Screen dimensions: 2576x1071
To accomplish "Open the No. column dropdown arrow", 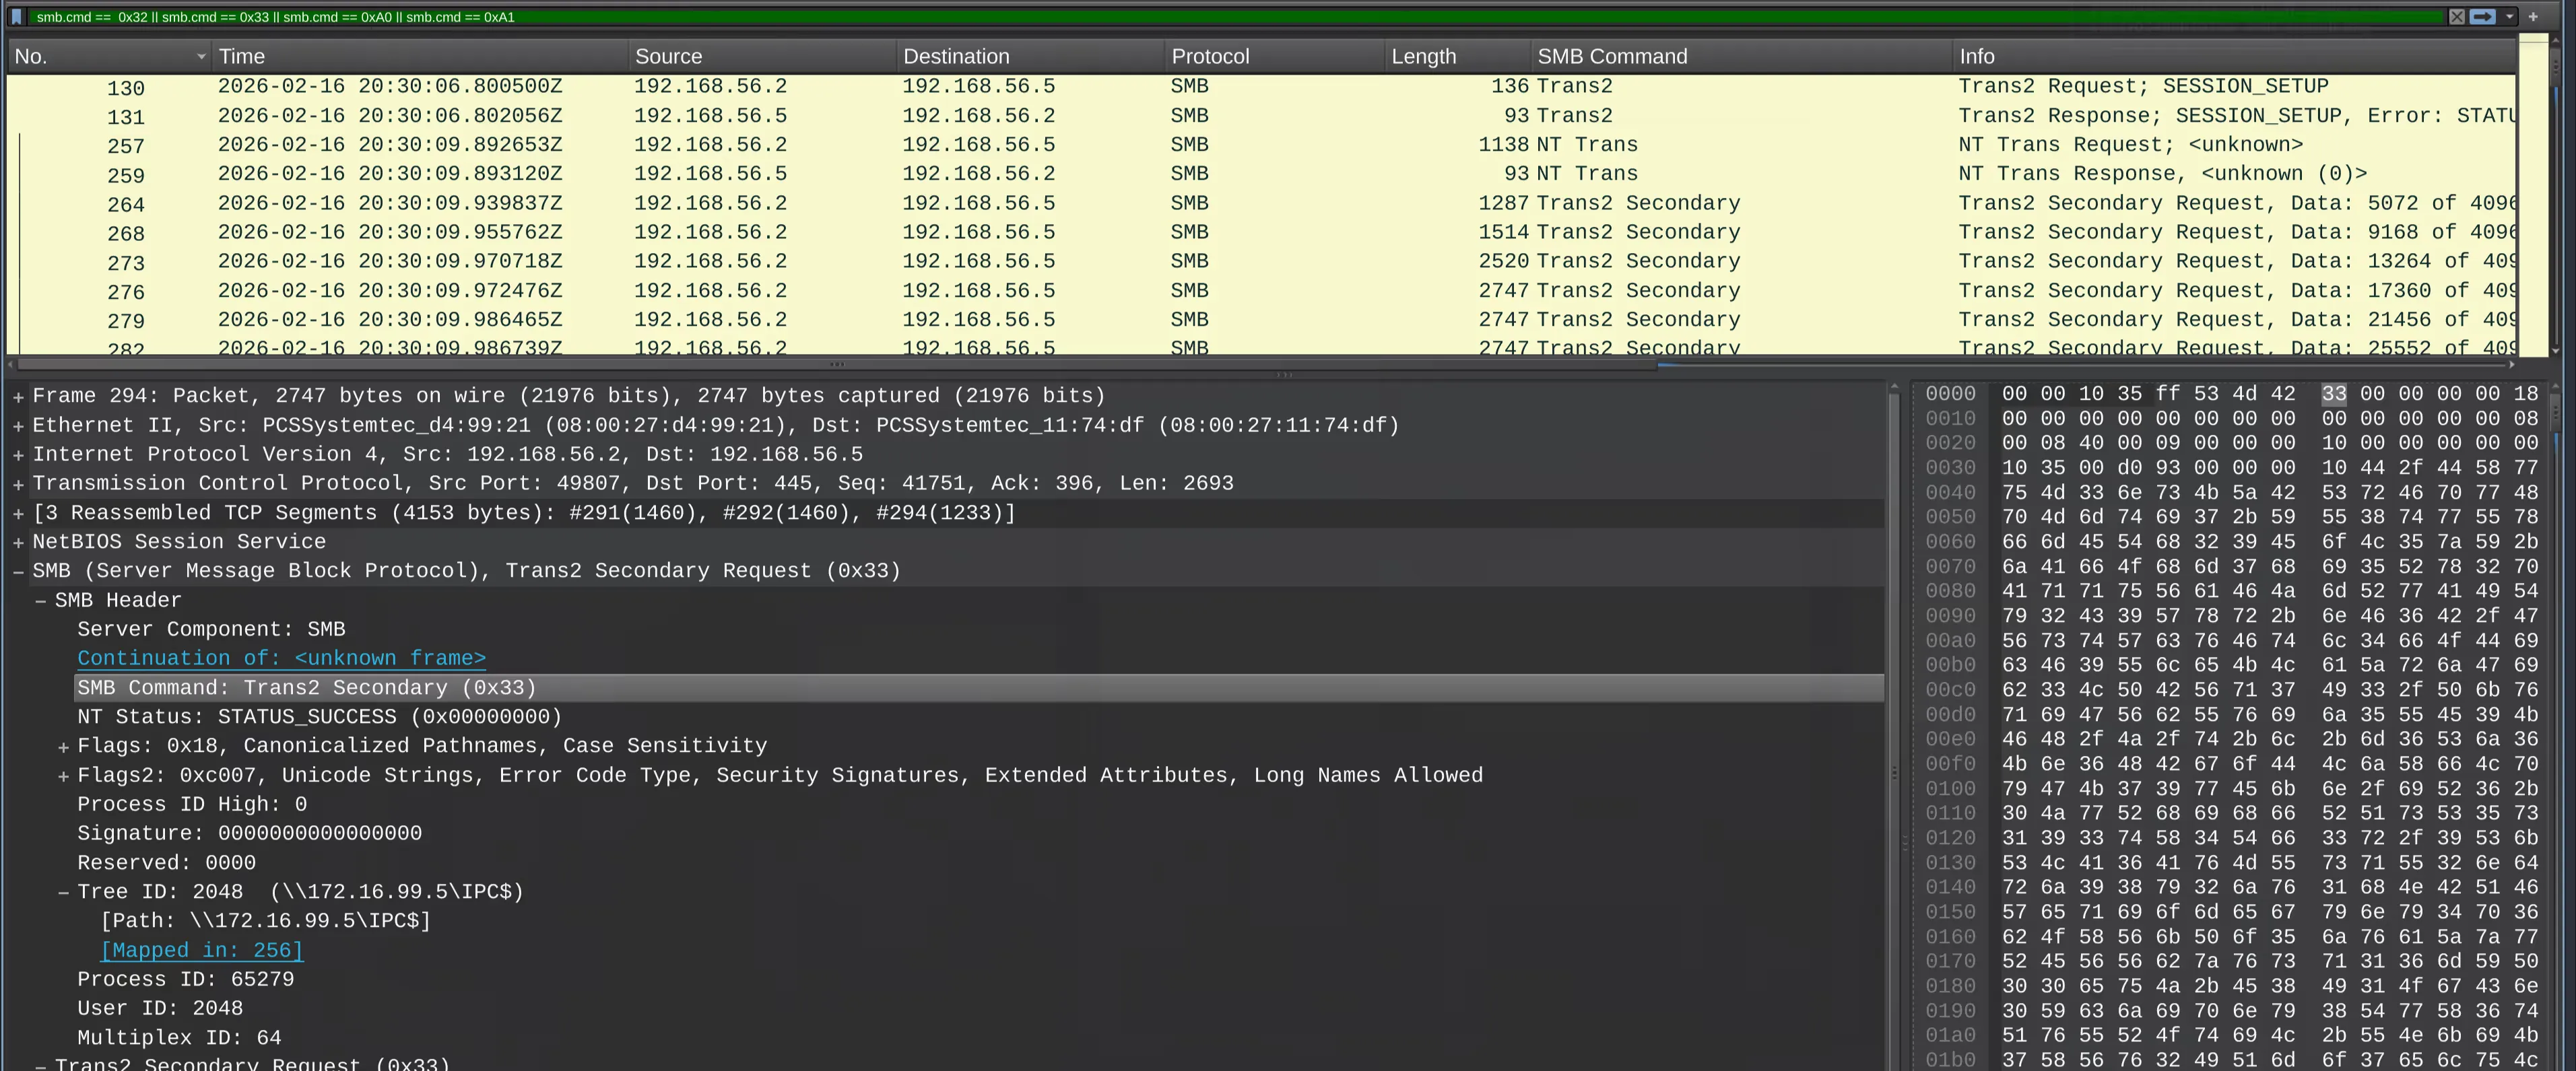I will 201,56.
